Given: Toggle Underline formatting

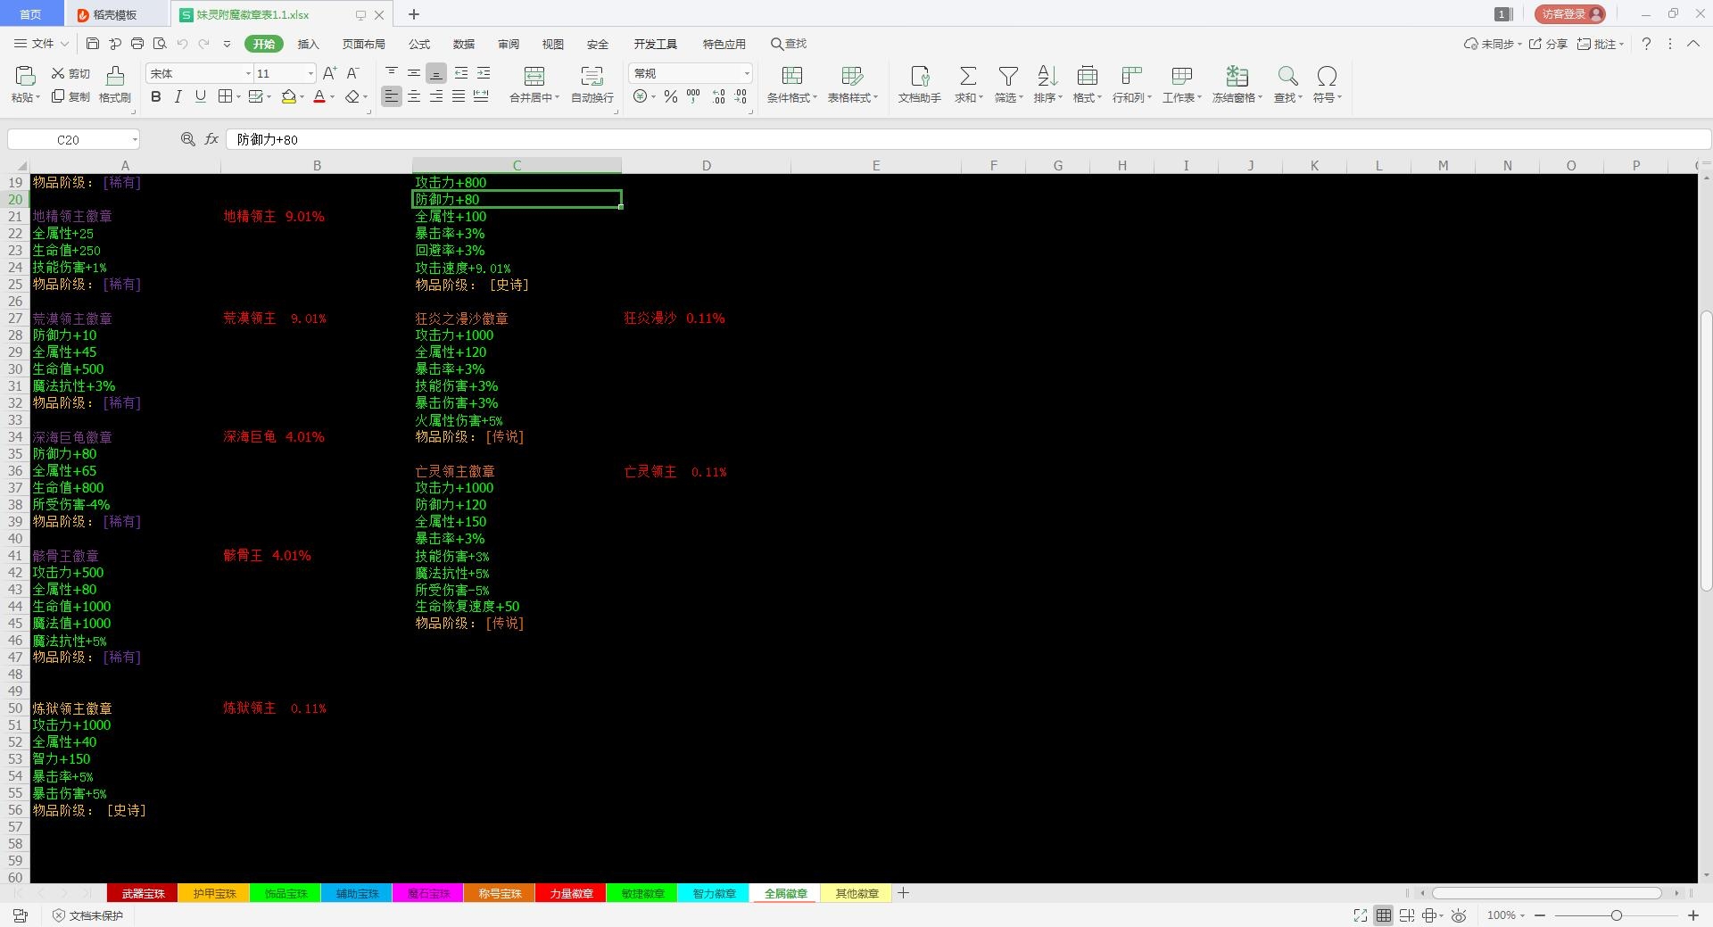Looking at the screenshot, I should pos(200,96).
